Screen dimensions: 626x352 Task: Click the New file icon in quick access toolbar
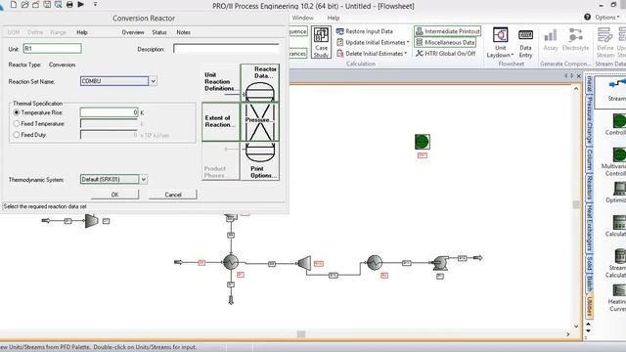point(13,4)
